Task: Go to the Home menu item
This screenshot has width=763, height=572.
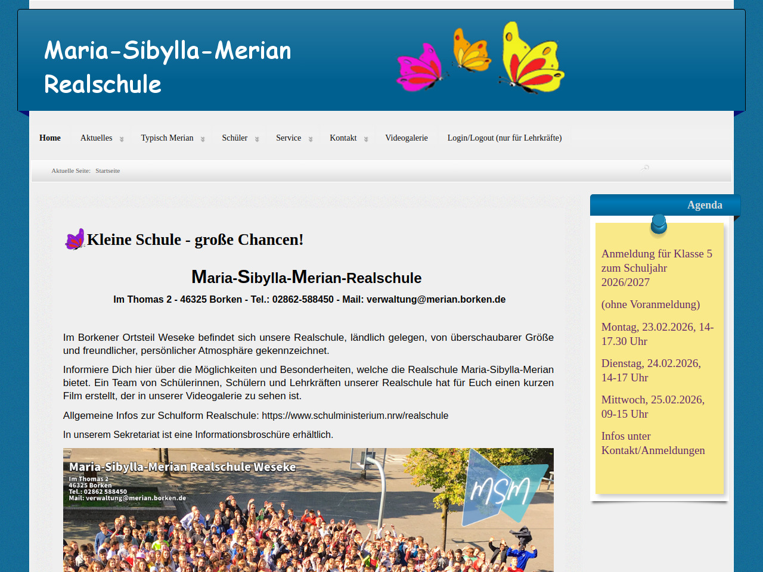Action: point(50,138)
